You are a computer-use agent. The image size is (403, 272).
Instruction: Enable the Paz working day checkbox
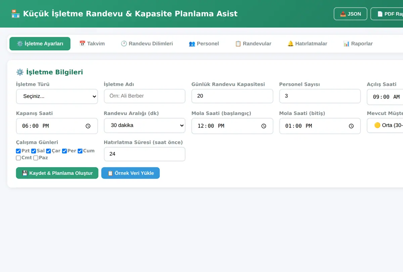pyautogui.click(x=36, y=158)
